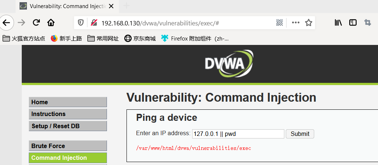Open a new tab with the plus button
This screenshot has width=378, height=165.
(126, 6)
